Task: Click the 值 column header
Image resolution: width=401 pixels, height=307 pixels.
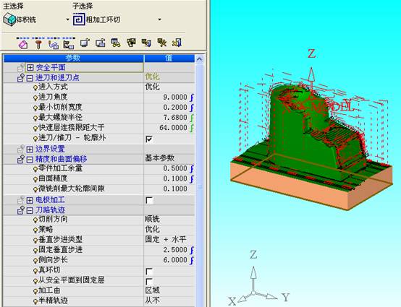Action: (169, 59)
